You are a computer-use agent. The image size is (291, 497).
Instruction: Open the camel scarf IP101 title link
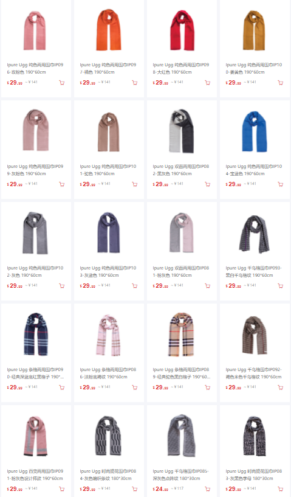108,170
